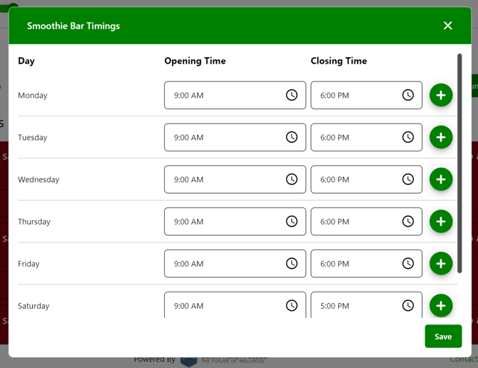This screenshot has height=368, width=478.
Task: Add another time slot for Thursday
Action: click(441, 222)
